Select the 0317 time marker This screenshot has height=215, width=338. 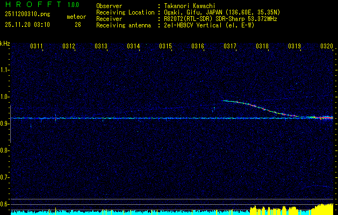pyautogui.click(x=230, y=47)
